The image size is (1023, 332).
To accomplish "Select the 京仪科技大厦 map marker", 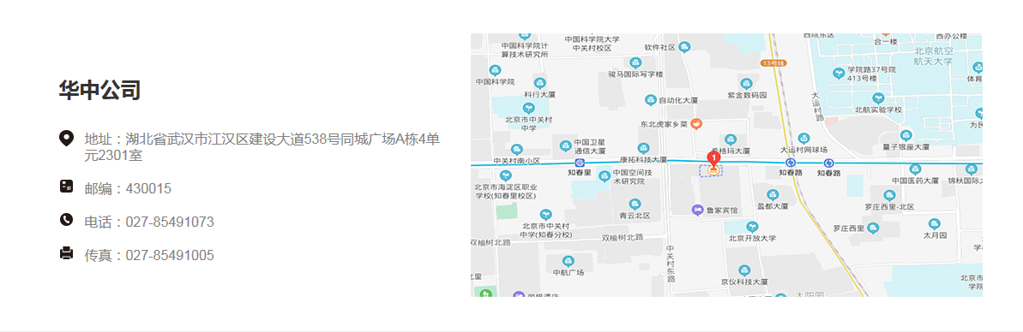I will click(x=743, y=270).
